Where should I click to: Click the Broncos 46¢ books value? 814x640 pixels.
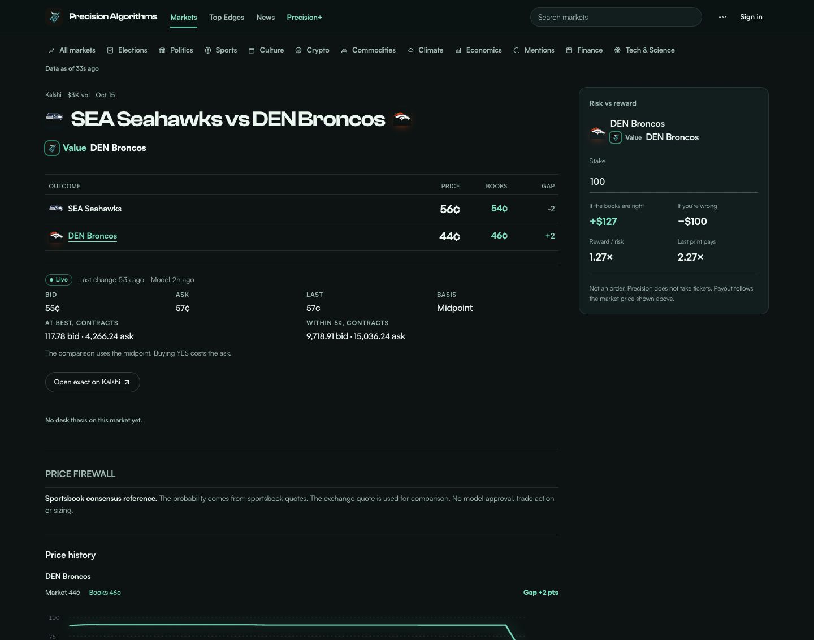coord(499,236)
